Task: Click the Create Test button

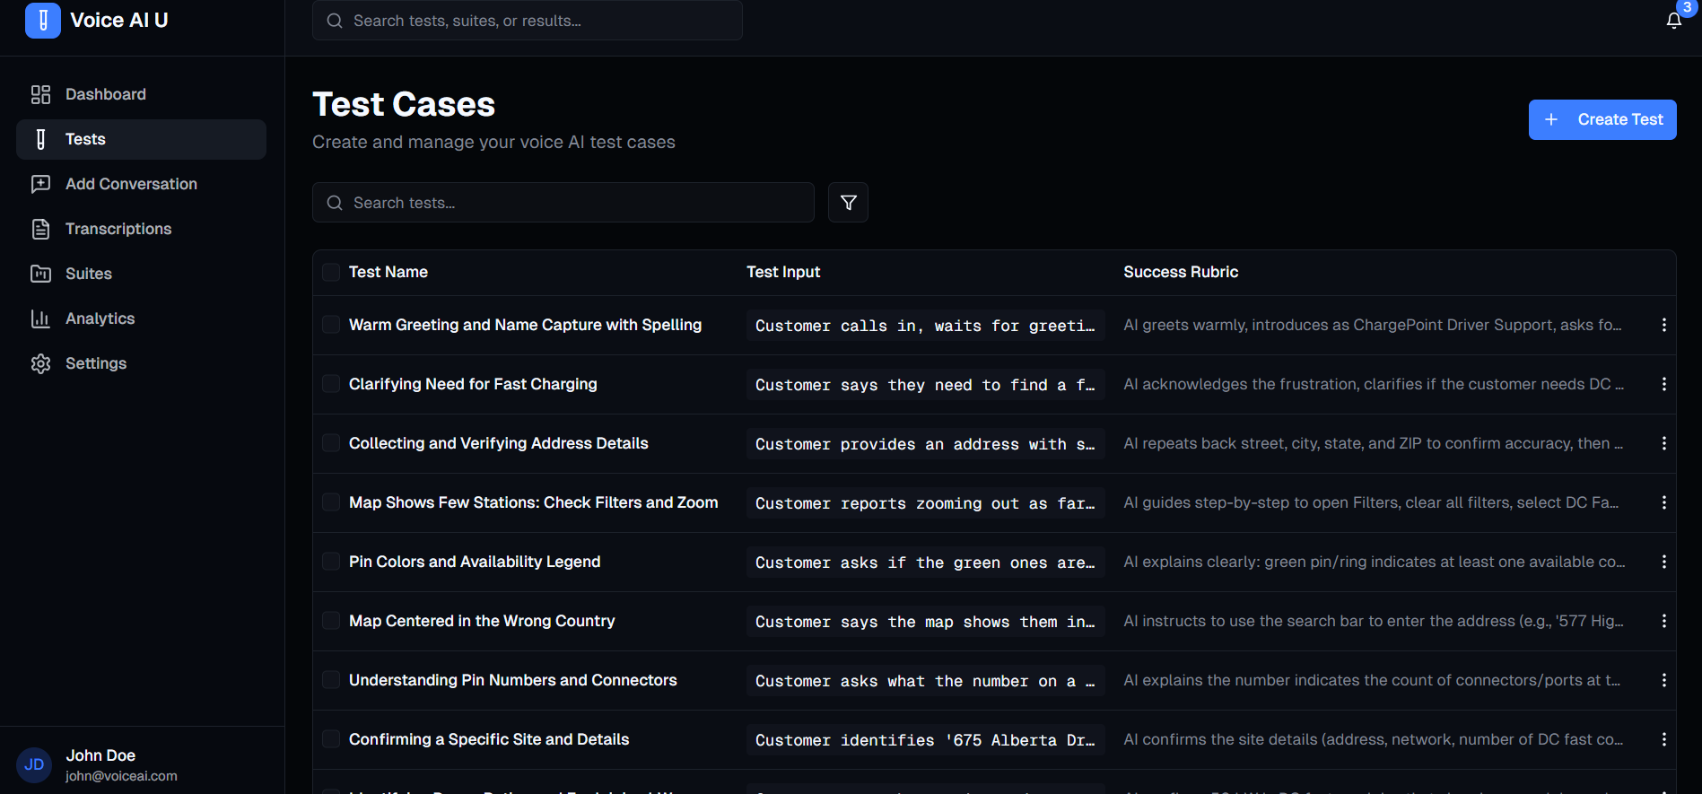Action: [1602, 119]
